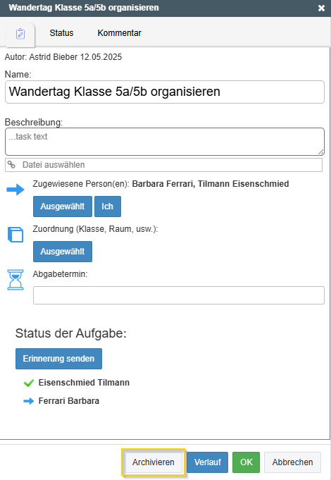This screenshot has height=480, width=331.
Task: Click Ausgewählt button under Zugewiesene Person(en)
Action: pyautogui.click(x=63, y=207)
